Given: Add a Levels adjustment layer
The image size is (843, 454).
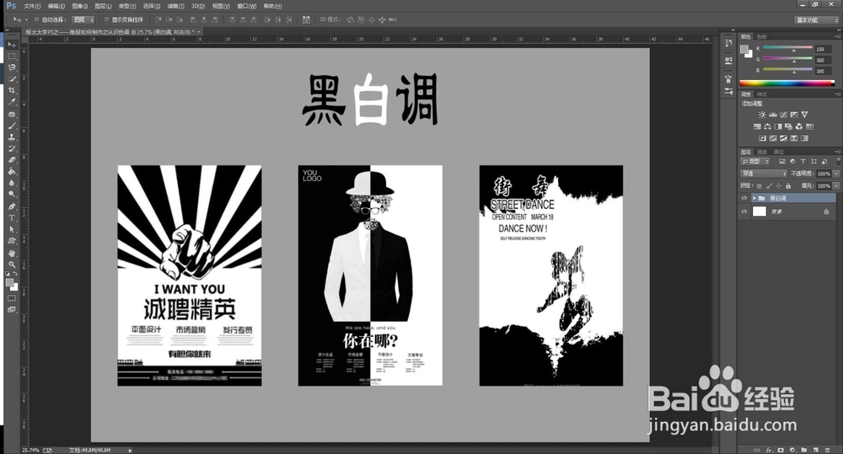Looking at the screenshot, I should click(x=772, y=115).
